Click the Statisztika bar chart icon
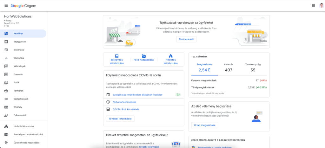The image size is (325, 148). pos(6,58)
